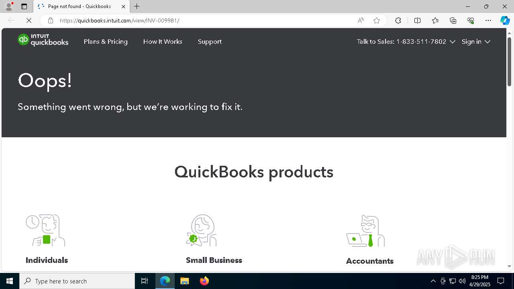Open Firefox from taskbar
Viewport: 514px width, 289px height.
tap(204, 281)
